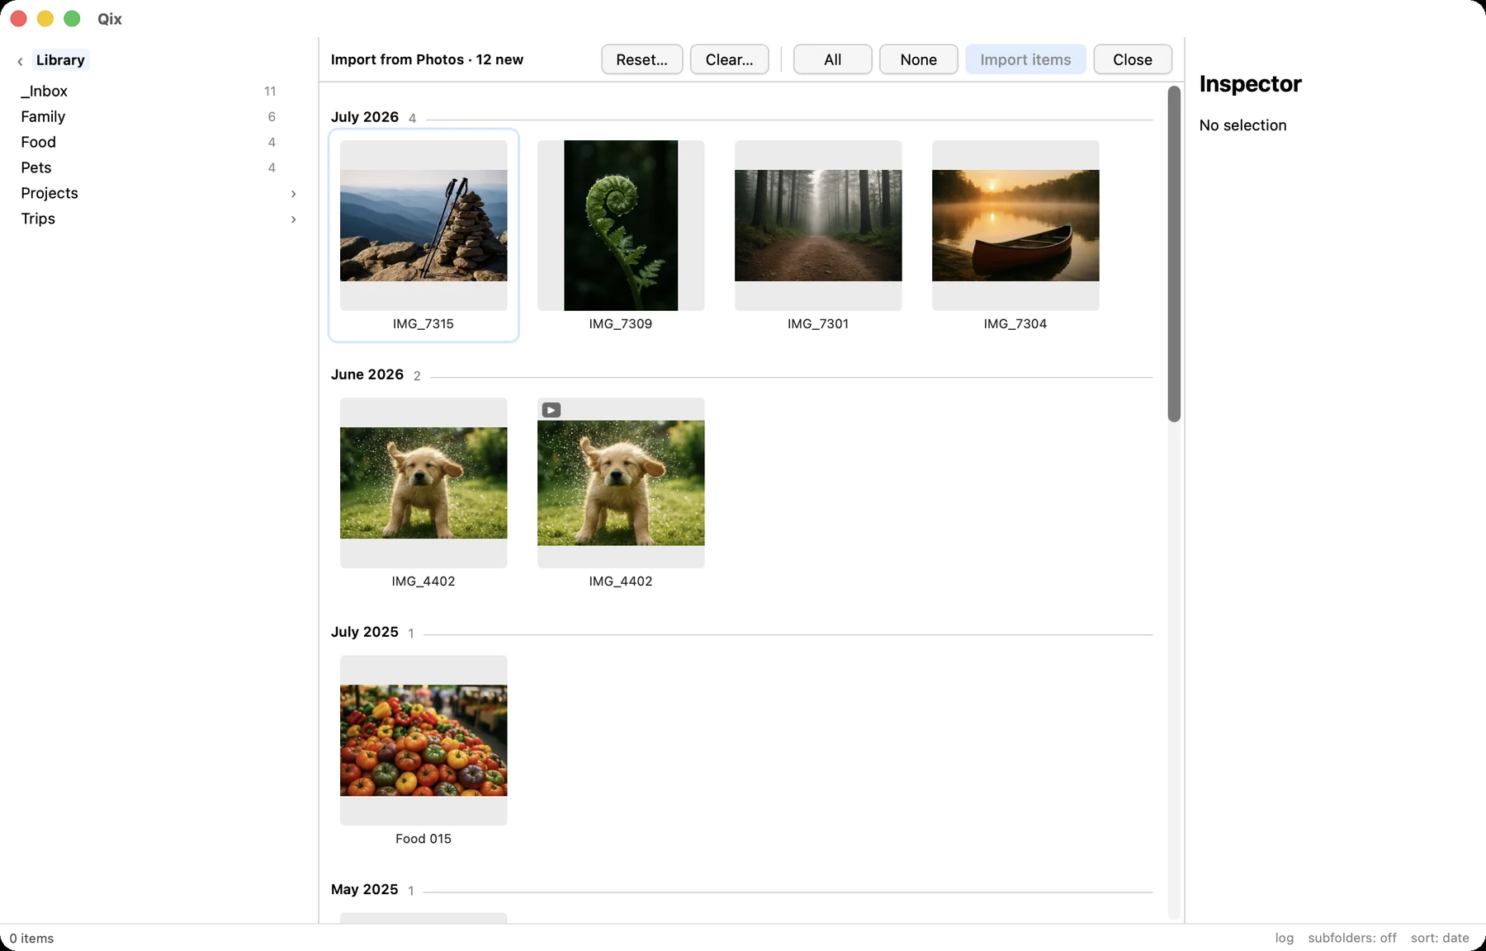This screenshot has height=951, width=1486.
Task: Expand the Projects folder
Action: pyautogui.click(x=293, y=194)
